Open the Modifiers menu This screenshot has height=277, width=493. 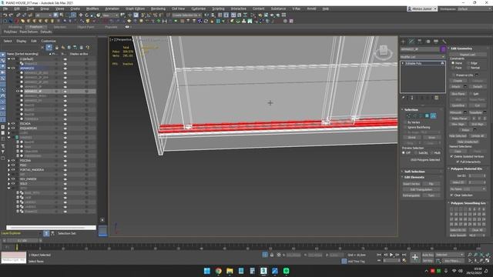point(92,8)
